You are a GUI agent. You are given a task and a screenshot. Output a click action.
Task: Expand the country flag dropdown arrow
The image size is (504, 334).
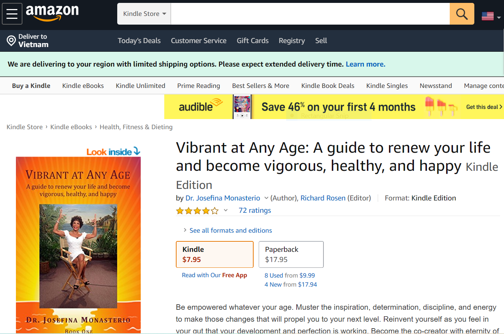click(x=499, y=17)
